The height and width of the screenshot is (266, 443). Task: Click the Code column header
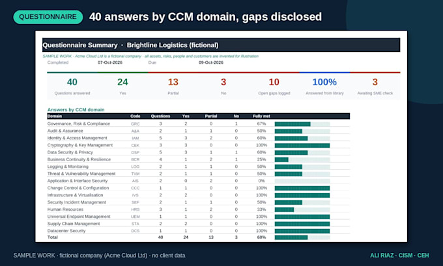click(136, 116)
